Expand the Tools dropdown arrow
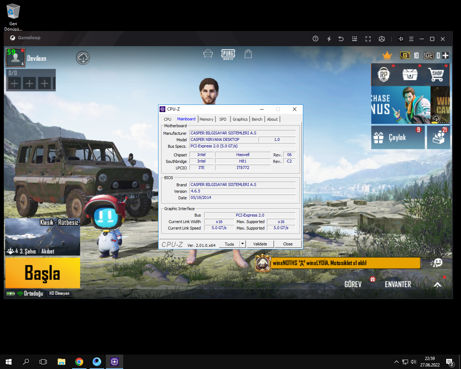Screen dimensions: 461x369 pos(243,244)
